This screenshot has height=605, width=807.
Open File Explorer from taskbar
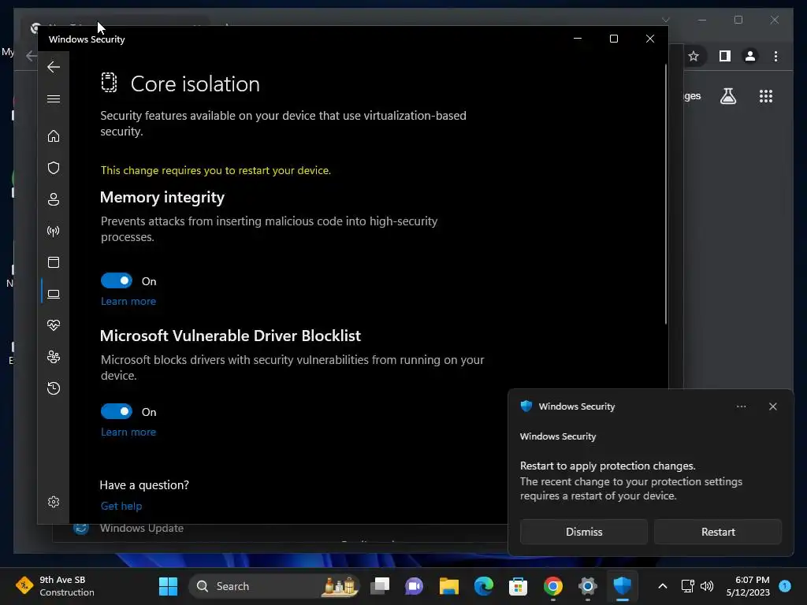448,586
